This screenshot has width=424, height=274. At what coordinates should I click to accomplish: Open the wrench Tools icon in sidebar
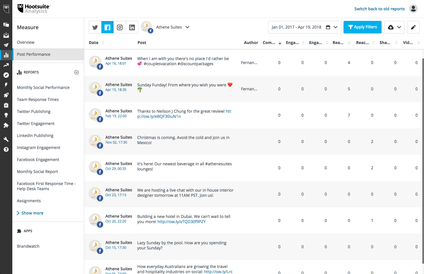pos(6,139)
